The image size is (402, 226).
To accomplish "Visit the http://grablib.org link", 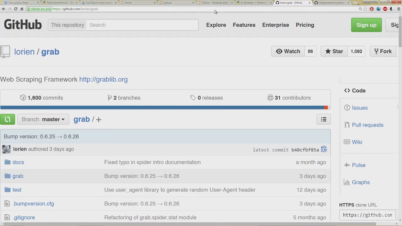I will click(103, 79).
